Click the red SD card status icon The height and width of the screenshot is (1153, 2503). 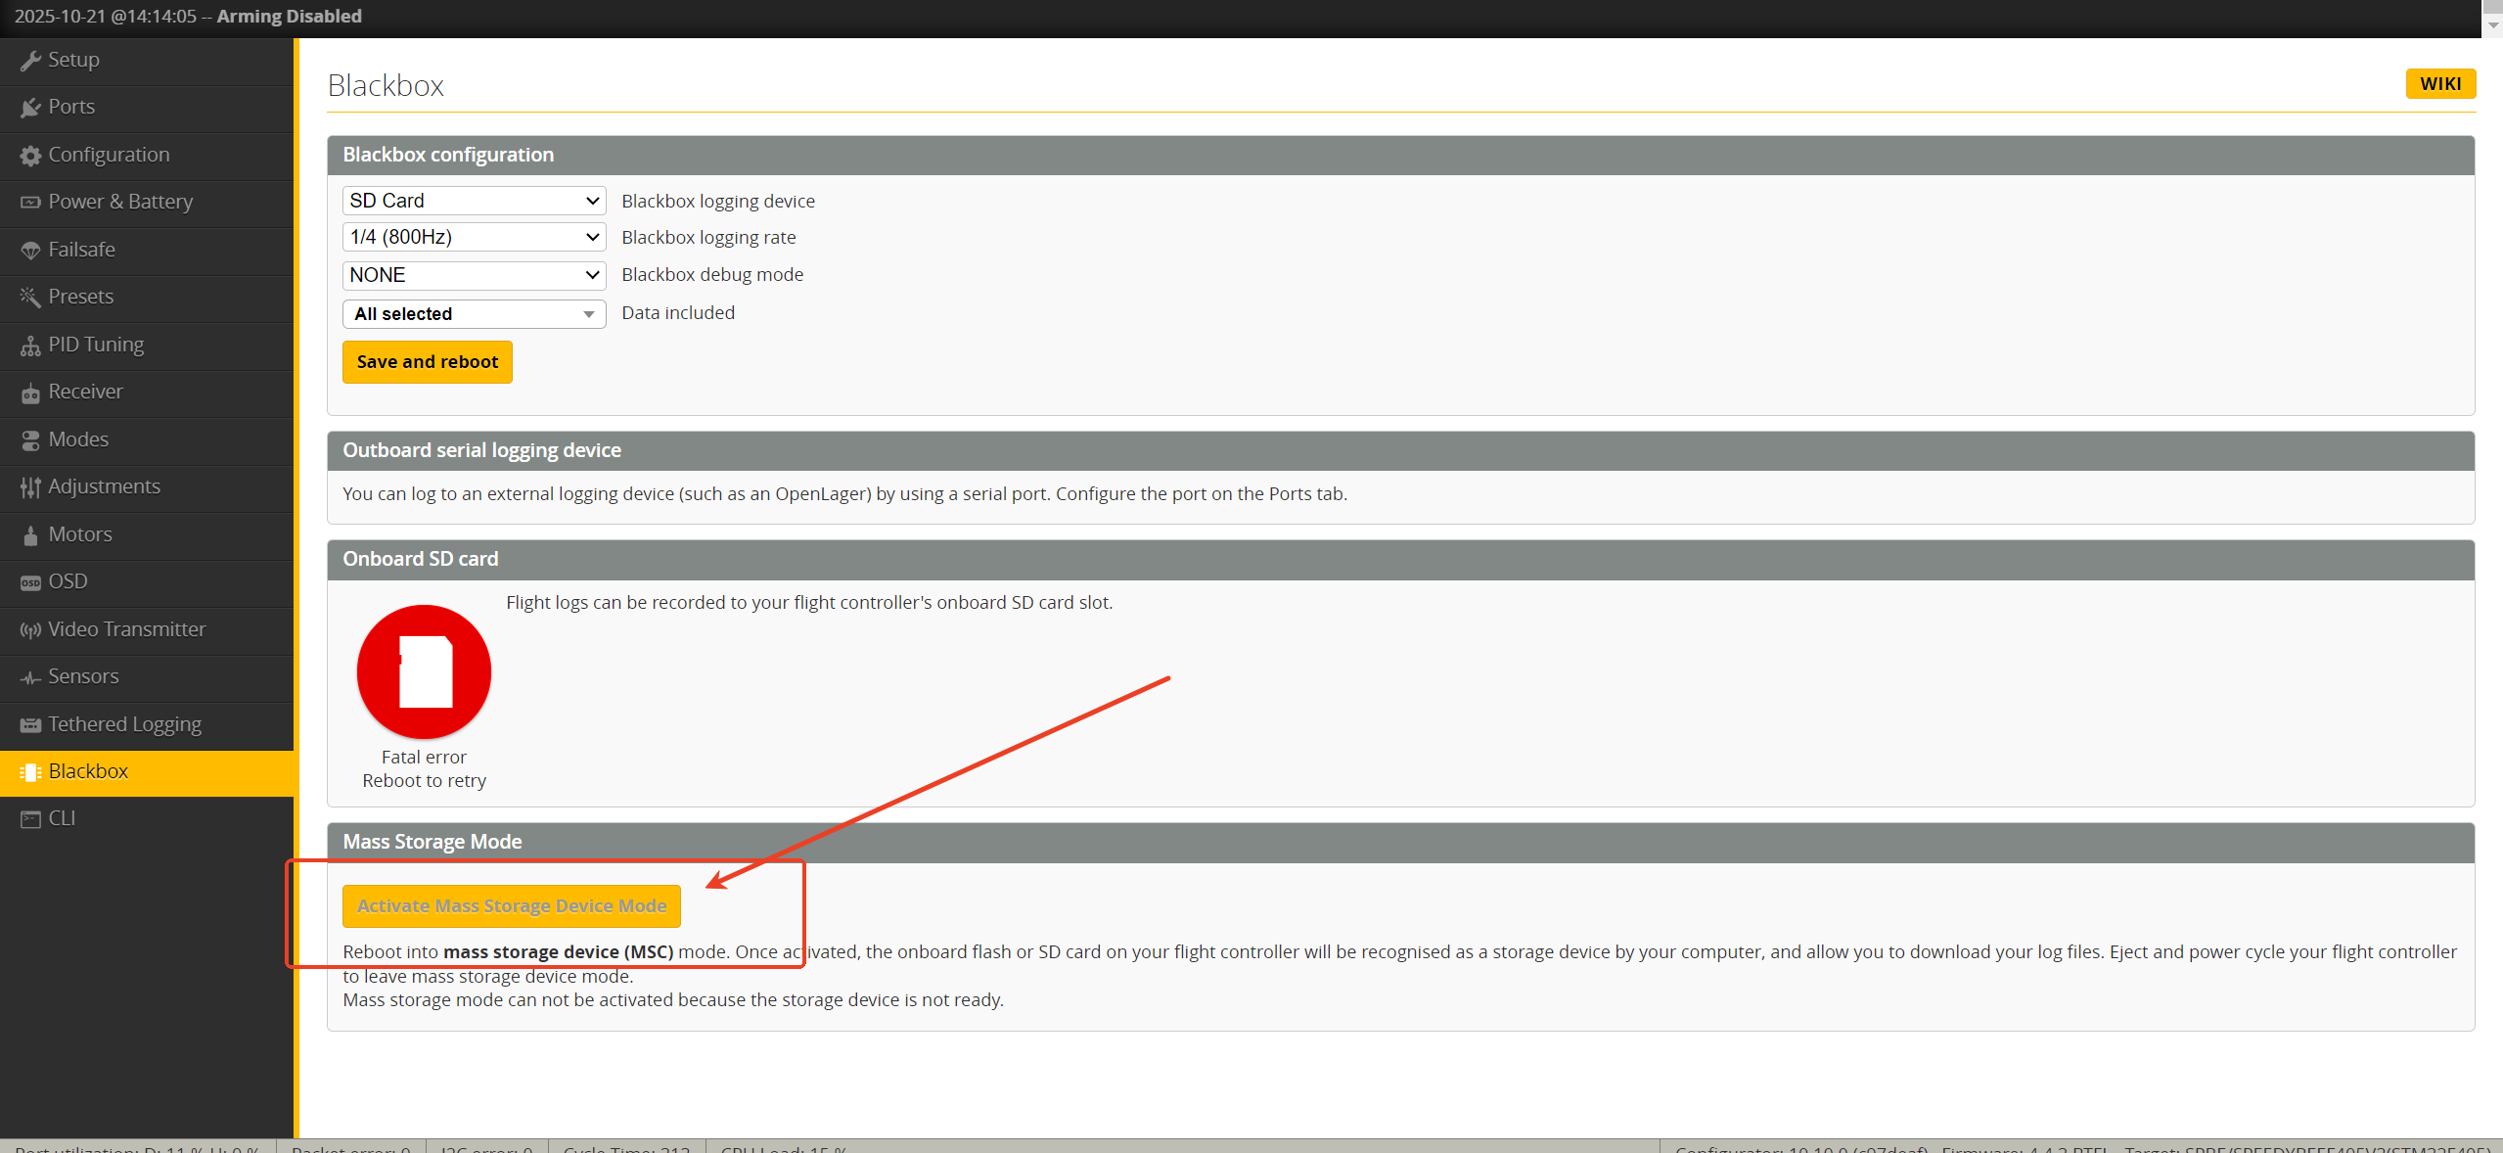click(x=424, y=671)
